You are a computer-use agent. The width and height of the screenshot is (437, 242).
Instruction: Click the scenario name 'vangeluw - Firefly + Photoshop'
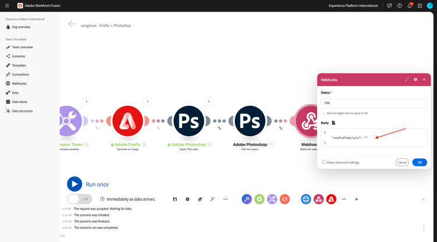pyautogui.click(x=106, y=26)
